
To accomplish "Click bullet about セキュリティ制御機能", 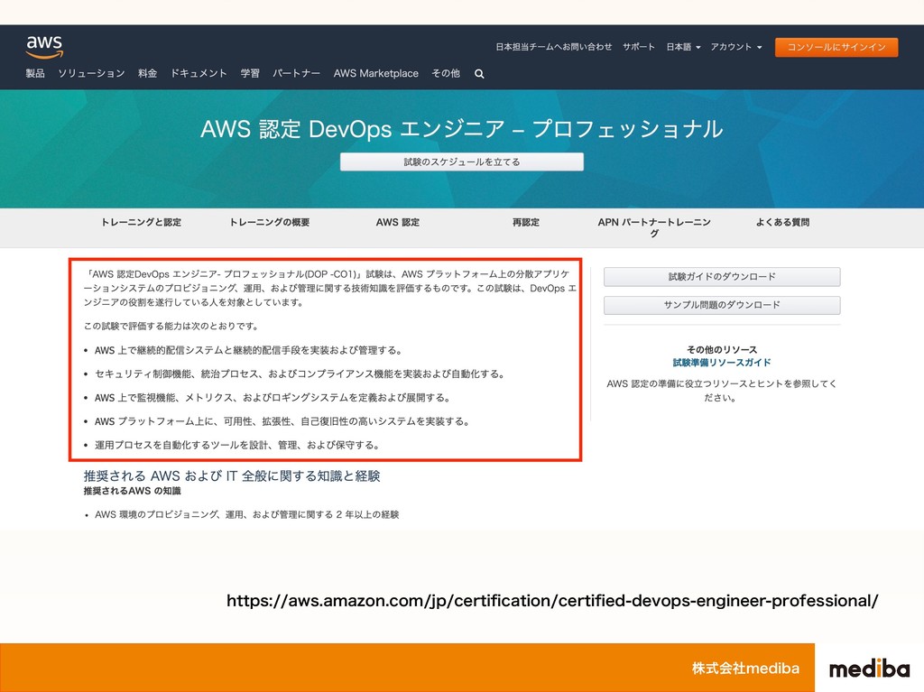I will pyautogui.click(x=300, y=374).
